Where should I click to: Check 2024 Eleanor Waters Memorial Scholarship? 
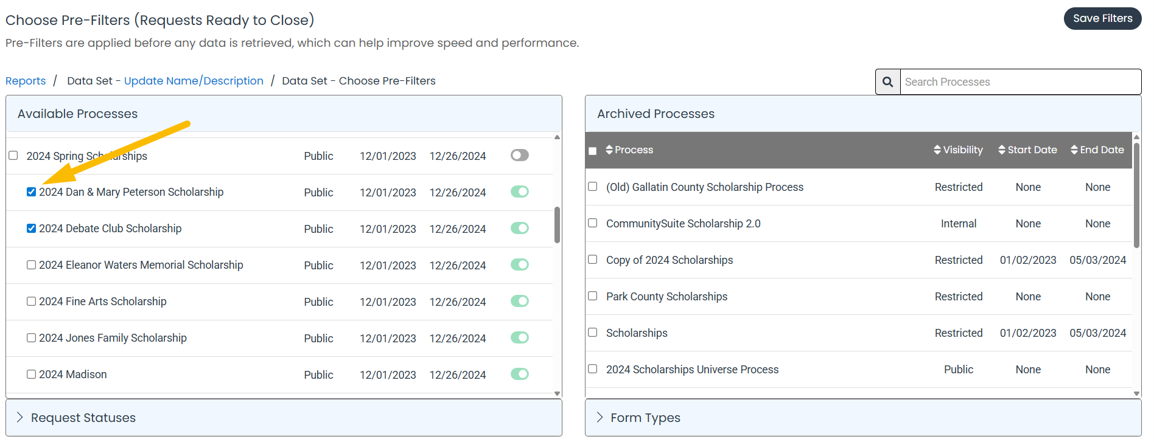click(31, 265)
